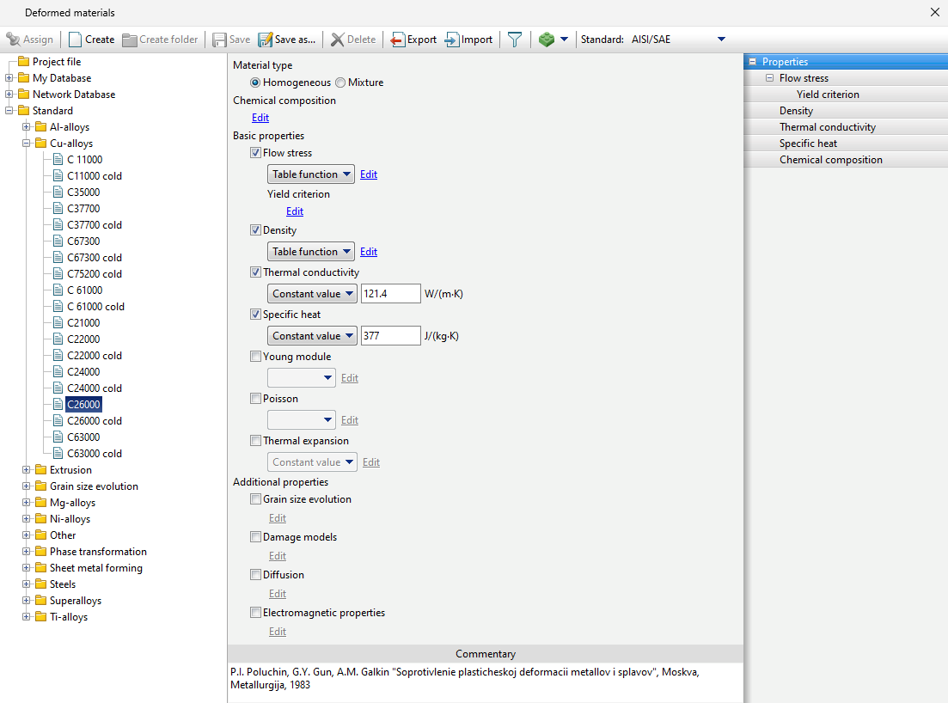Click the Specific heat value field
This screenshot has height=703, width=948.
390,336
